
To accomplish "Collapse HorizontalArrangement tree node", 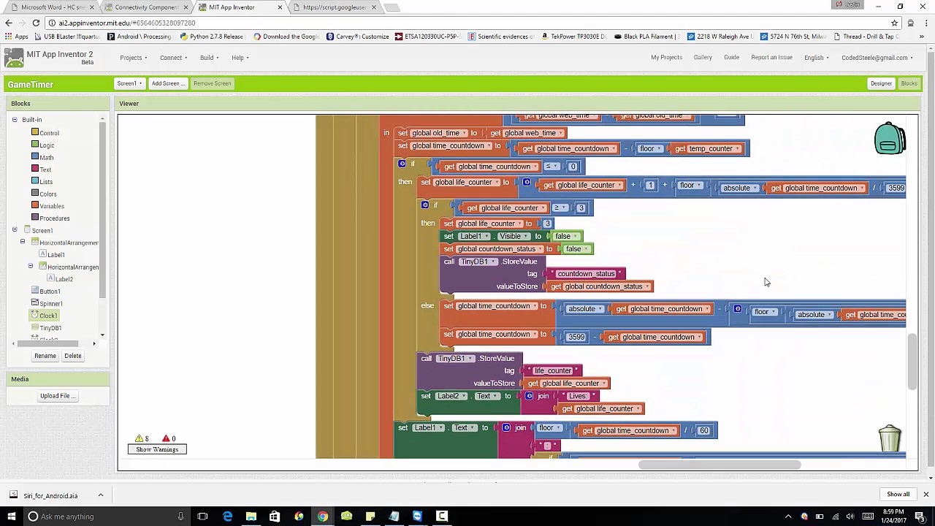I will tap(23, 242).
